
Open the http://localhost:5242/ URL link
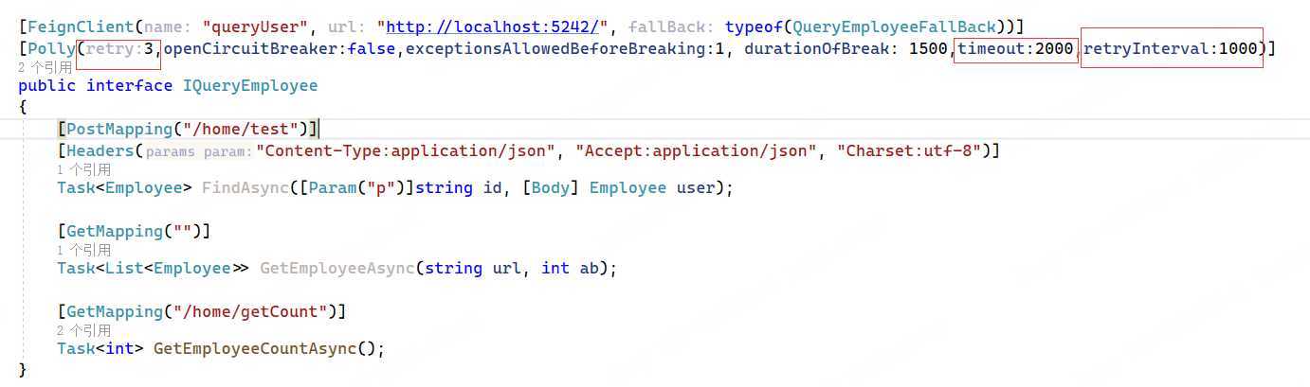tap(493, 26)
